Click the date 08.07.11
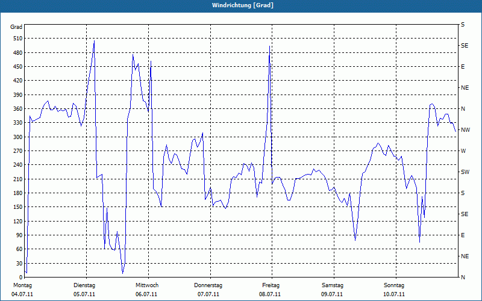 coord(270,294)
